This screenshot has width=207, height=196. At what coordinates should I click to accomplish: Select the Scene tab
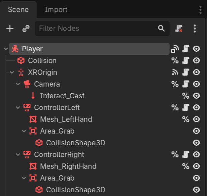point(18,10)
